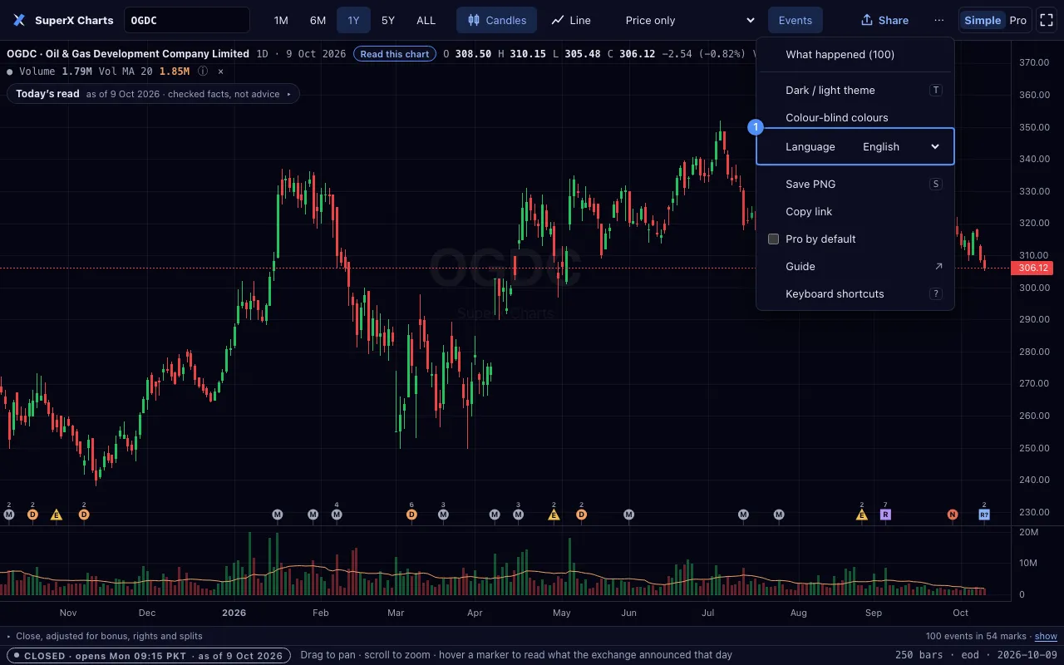
Task: Enable Colour-blind colours option
Action: [855, 117]
